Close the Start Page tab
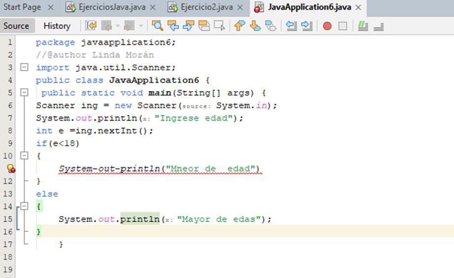The image size is (454, 278). pyautogui.click(x=51, y=7)
